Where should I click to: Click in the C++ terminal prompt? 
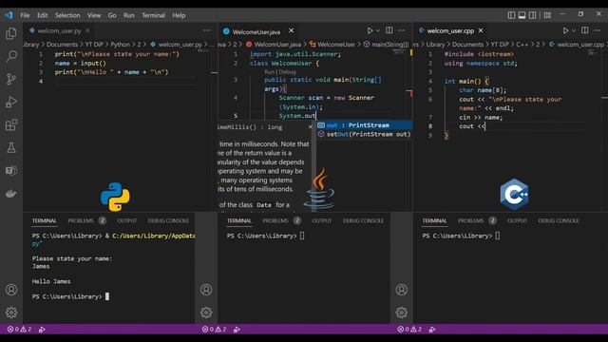click(498, 236)
